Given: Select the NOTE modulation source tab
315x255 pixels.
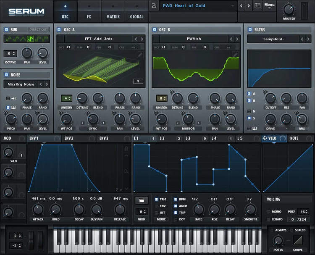Looking at the screenshot, I should pyautogui.click(x=301, y=138).
